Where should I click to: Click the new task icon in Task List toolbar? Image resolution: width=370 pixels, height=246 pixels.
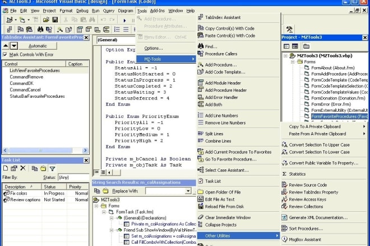tap(6, 168)
